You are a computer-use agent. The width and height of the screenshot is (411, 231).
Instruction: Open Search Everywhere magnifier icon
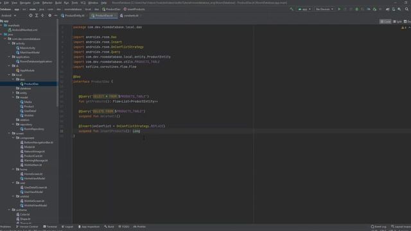coord(407,9)
